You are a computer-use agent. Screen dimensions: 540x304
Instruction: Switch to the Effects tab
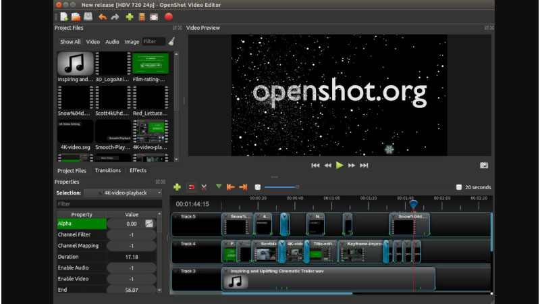pos(138,171)
